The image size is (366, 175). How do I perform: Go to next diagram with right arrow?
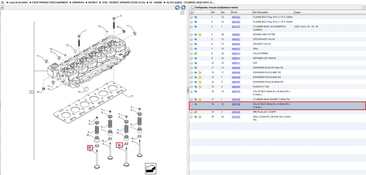coord(183,7)
